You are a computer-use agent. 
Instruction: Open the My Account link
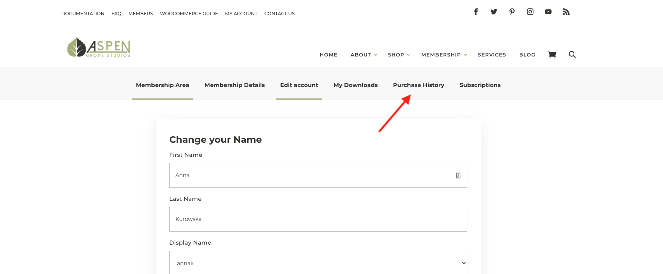pyautogui.click(x=241, y=14)
